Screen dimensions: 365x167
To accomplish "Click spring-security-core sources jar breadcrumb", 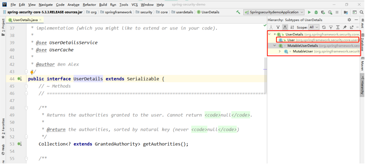I will [43, 12].
